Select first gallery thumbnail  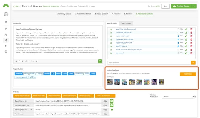point(110,82)
